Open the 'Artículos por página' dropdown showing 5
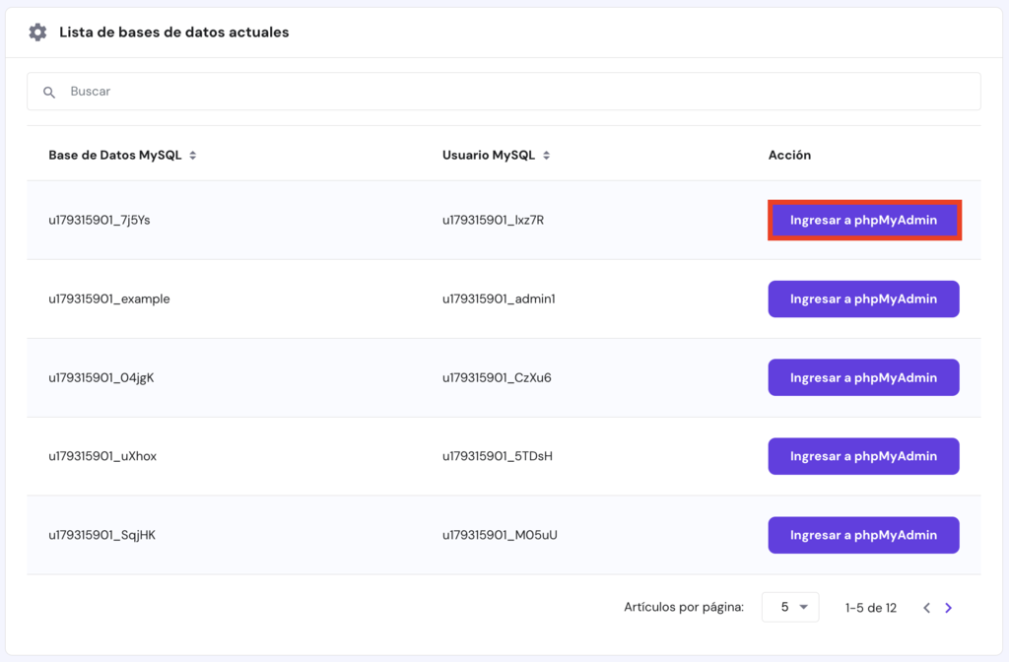The image size is (1009, 662). click(789, 607)
